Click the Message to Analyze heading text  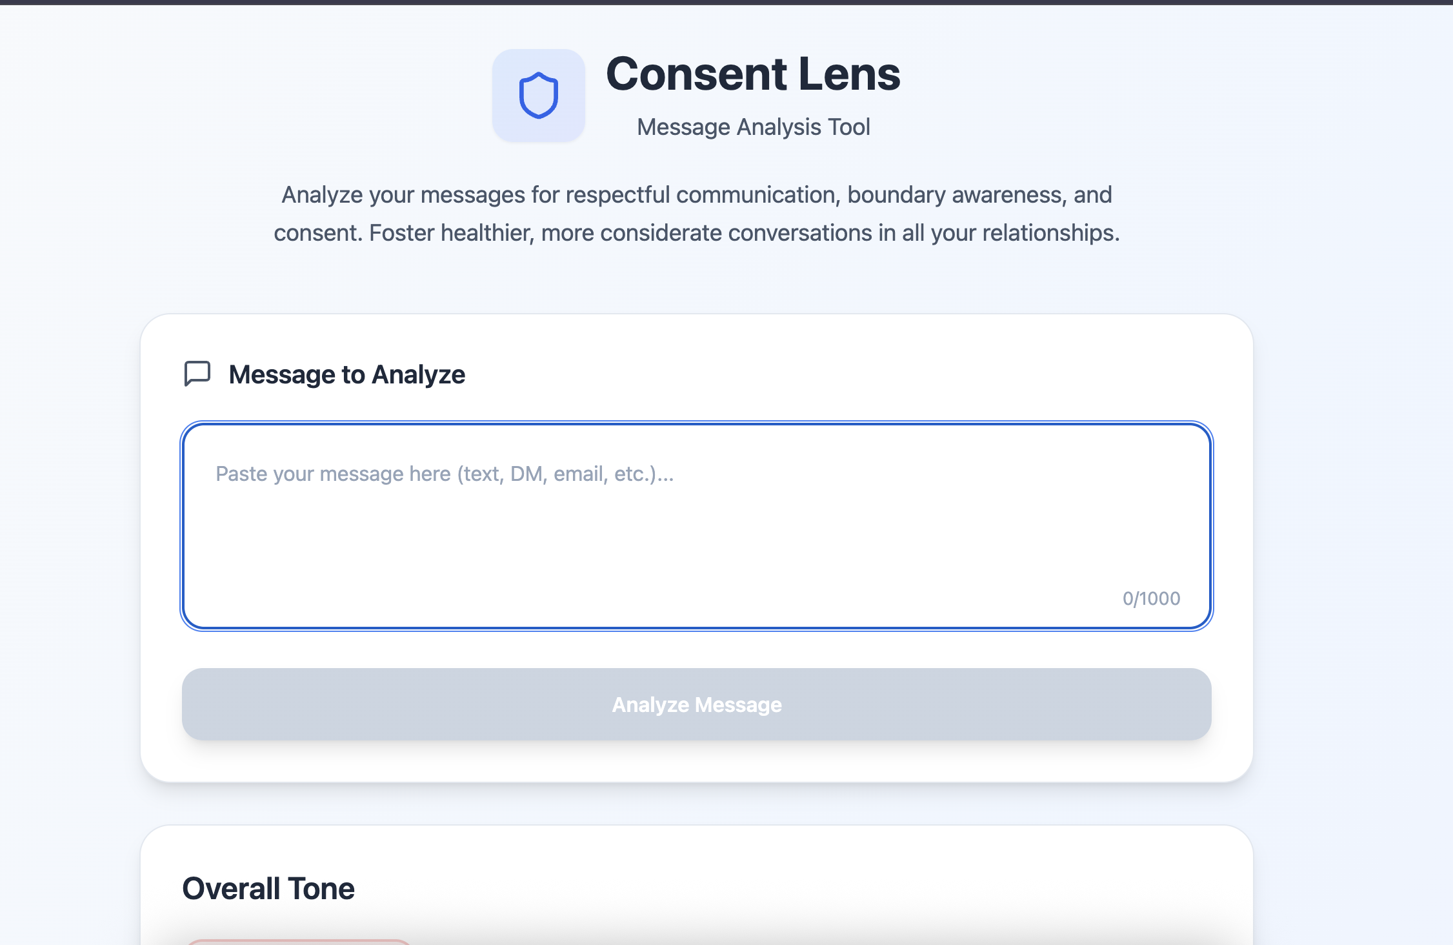pyautogui.click(x=347, y=374)
